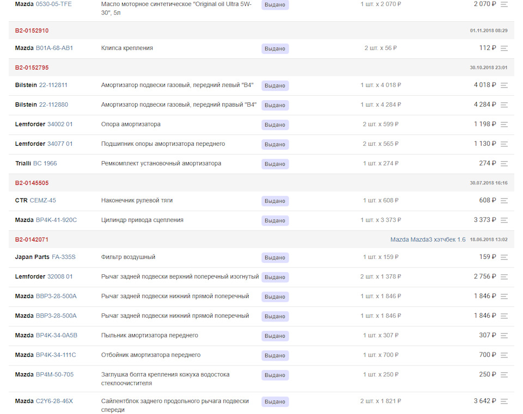Click Выдано badge for Lemforder 32008 01
The width and height of the screenshot is (523, 414).
(x=275, y=277)
